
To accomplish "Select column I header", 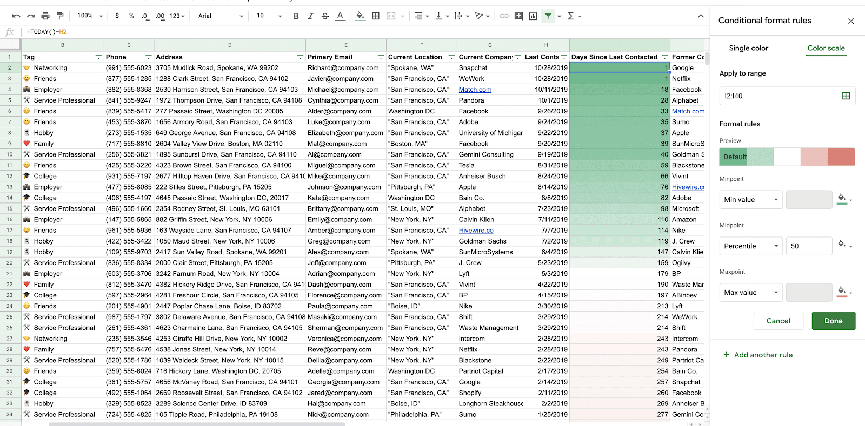I will (x=620, y=45).
